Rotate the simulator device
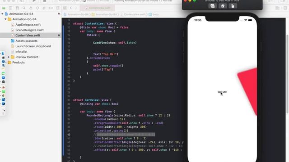Image resolution: width=289 pixels, height=162 pixels. click(x=233, y=6)
